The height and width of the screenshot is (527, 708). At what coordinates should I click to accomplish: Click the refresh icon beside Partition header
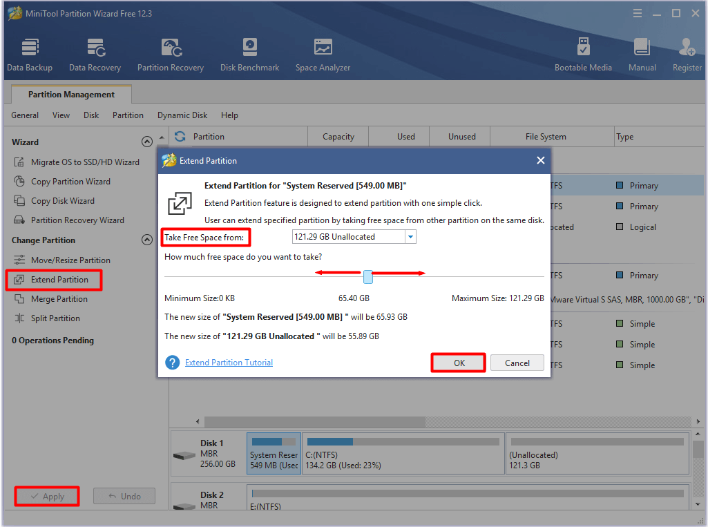point(180,136)
